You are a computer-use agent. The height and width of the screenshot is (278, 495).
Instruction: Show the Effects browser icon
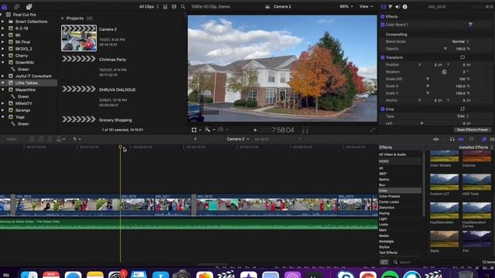click(484, 139)
